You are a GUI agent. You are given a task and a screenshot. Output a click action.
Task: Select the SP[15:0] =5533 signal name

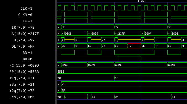click(x=24, y=72)
